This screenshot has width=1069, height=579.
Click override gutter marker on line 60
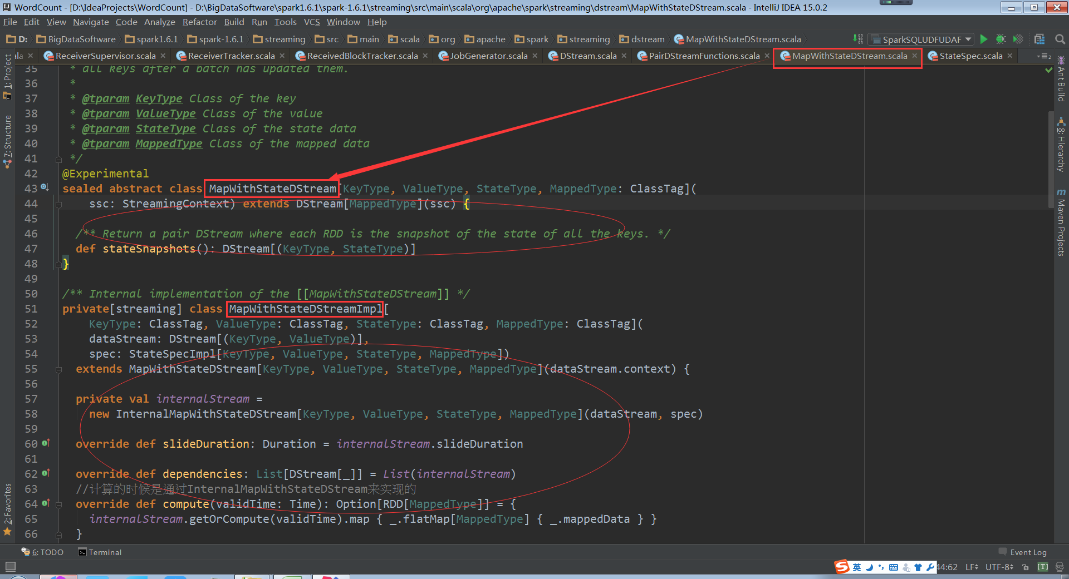pos(46,443)
